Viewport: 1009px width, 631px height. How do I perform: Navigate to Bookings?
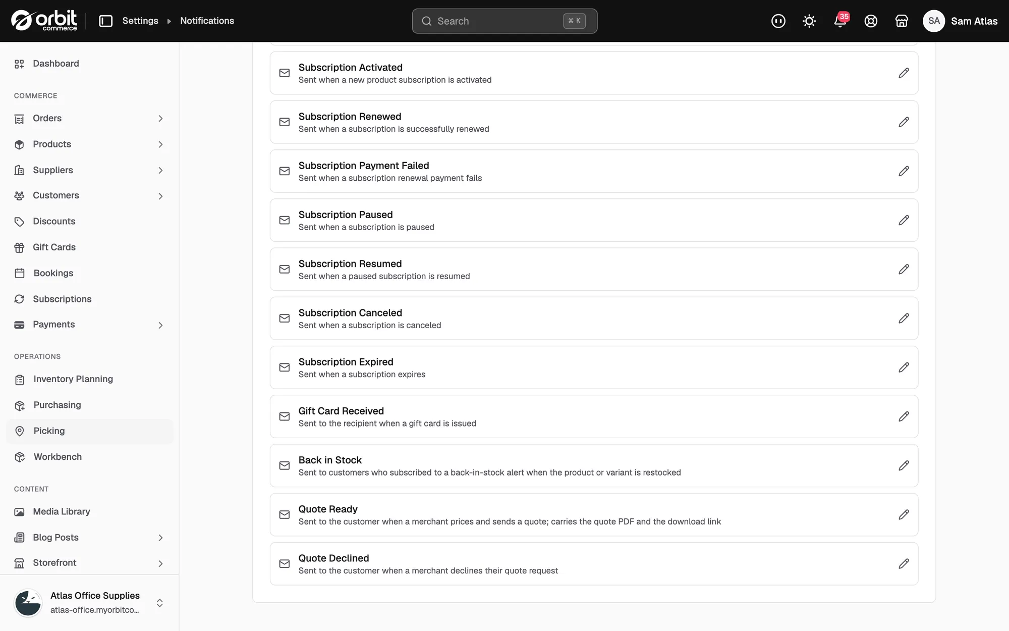89,273
